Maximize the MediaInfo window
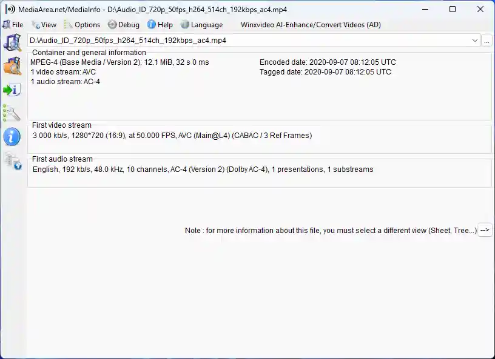This screenshot has width=495, height=359. [453, 9]
